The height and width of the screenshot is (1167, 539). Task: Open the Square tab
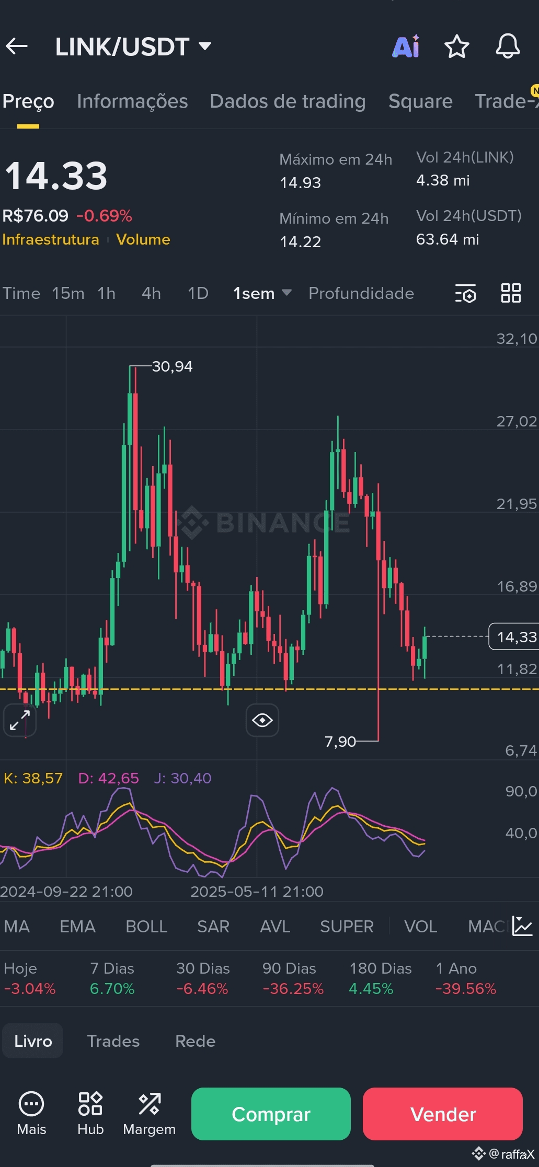point(420,101)
